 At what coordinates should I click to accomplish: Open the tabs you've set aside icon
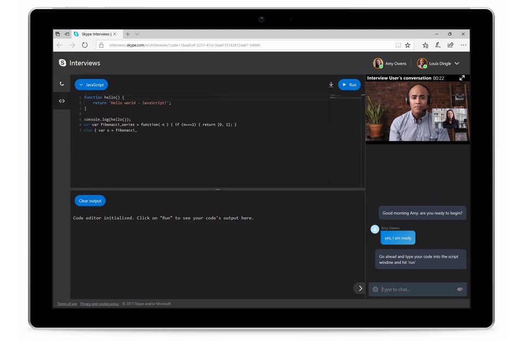(57, 34)
